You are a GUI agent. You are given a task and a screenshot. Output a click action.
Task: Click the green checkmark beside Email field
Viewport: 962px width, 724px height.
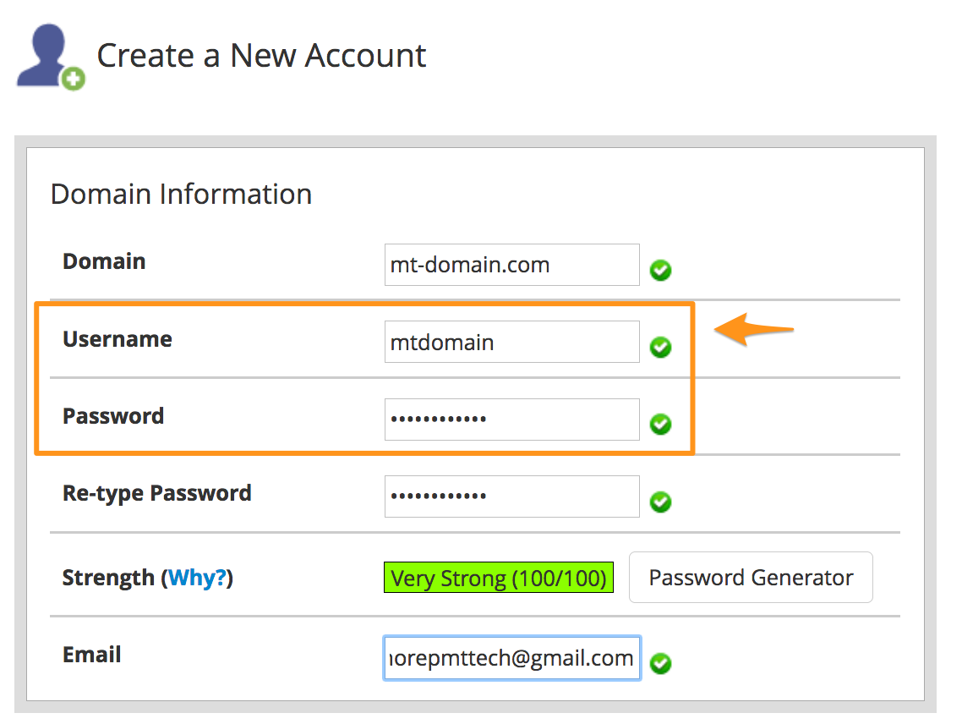[660, 664]
